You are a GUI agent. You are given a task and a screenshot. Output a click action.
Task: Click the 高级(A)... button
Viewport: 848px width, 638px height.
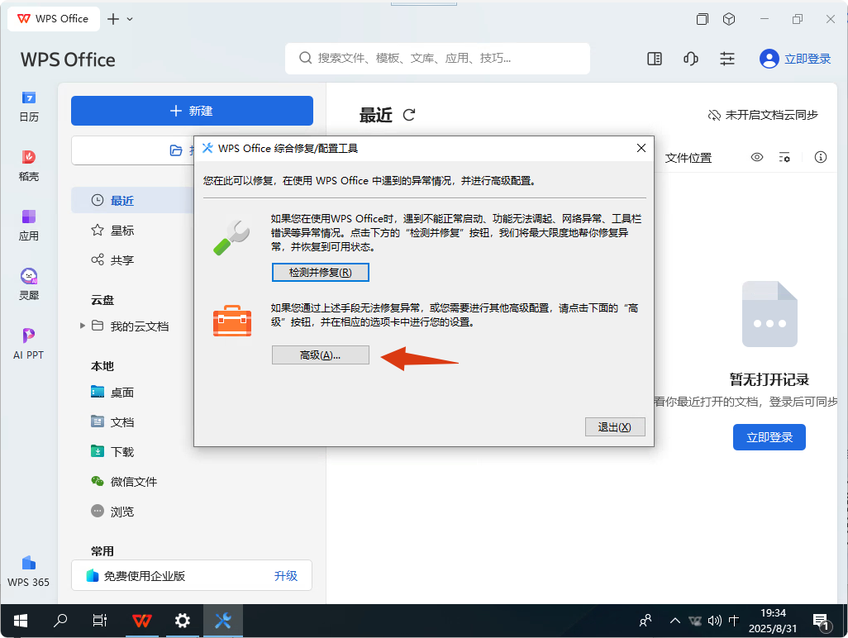coord(320,355)
